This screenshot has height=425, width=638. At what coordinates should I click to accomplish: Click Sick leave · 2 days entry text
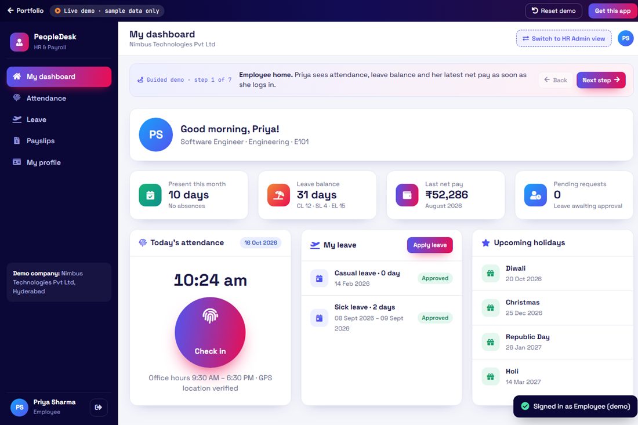(365, 307)
